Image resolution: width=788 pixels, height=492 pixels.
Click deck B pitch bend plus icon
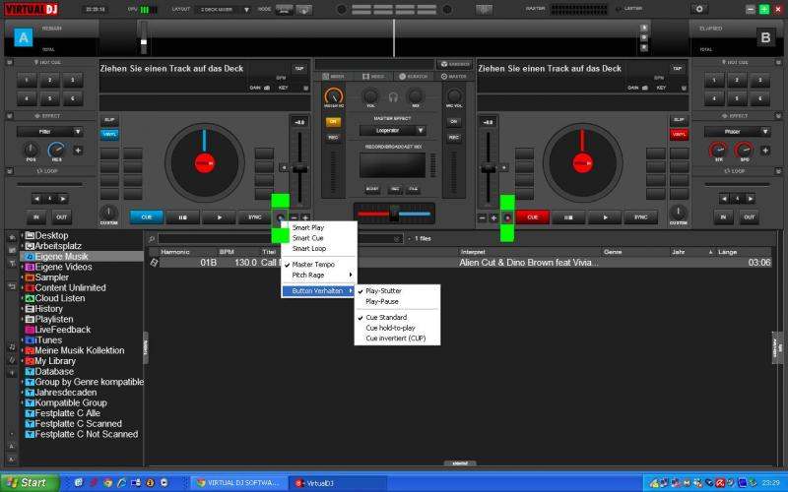494,217
